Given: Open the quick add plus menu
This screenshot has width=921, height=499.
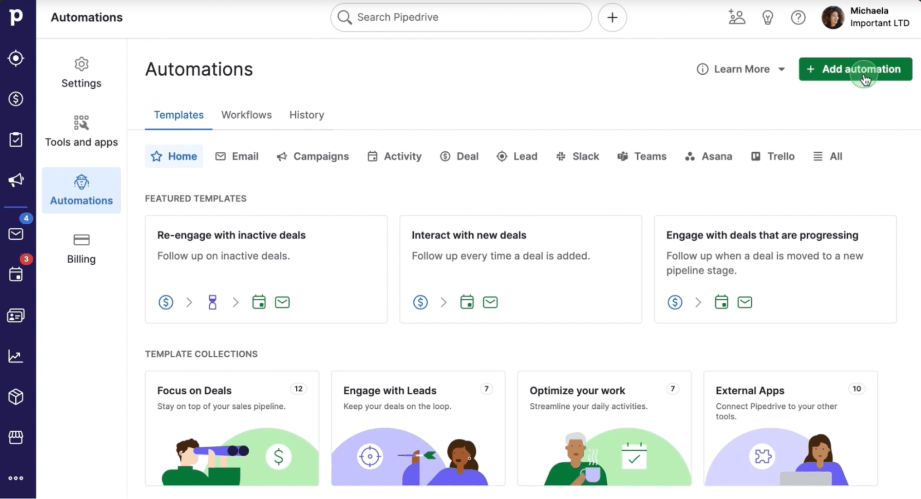Looking at the screenshot, I should tap(612, 17).
